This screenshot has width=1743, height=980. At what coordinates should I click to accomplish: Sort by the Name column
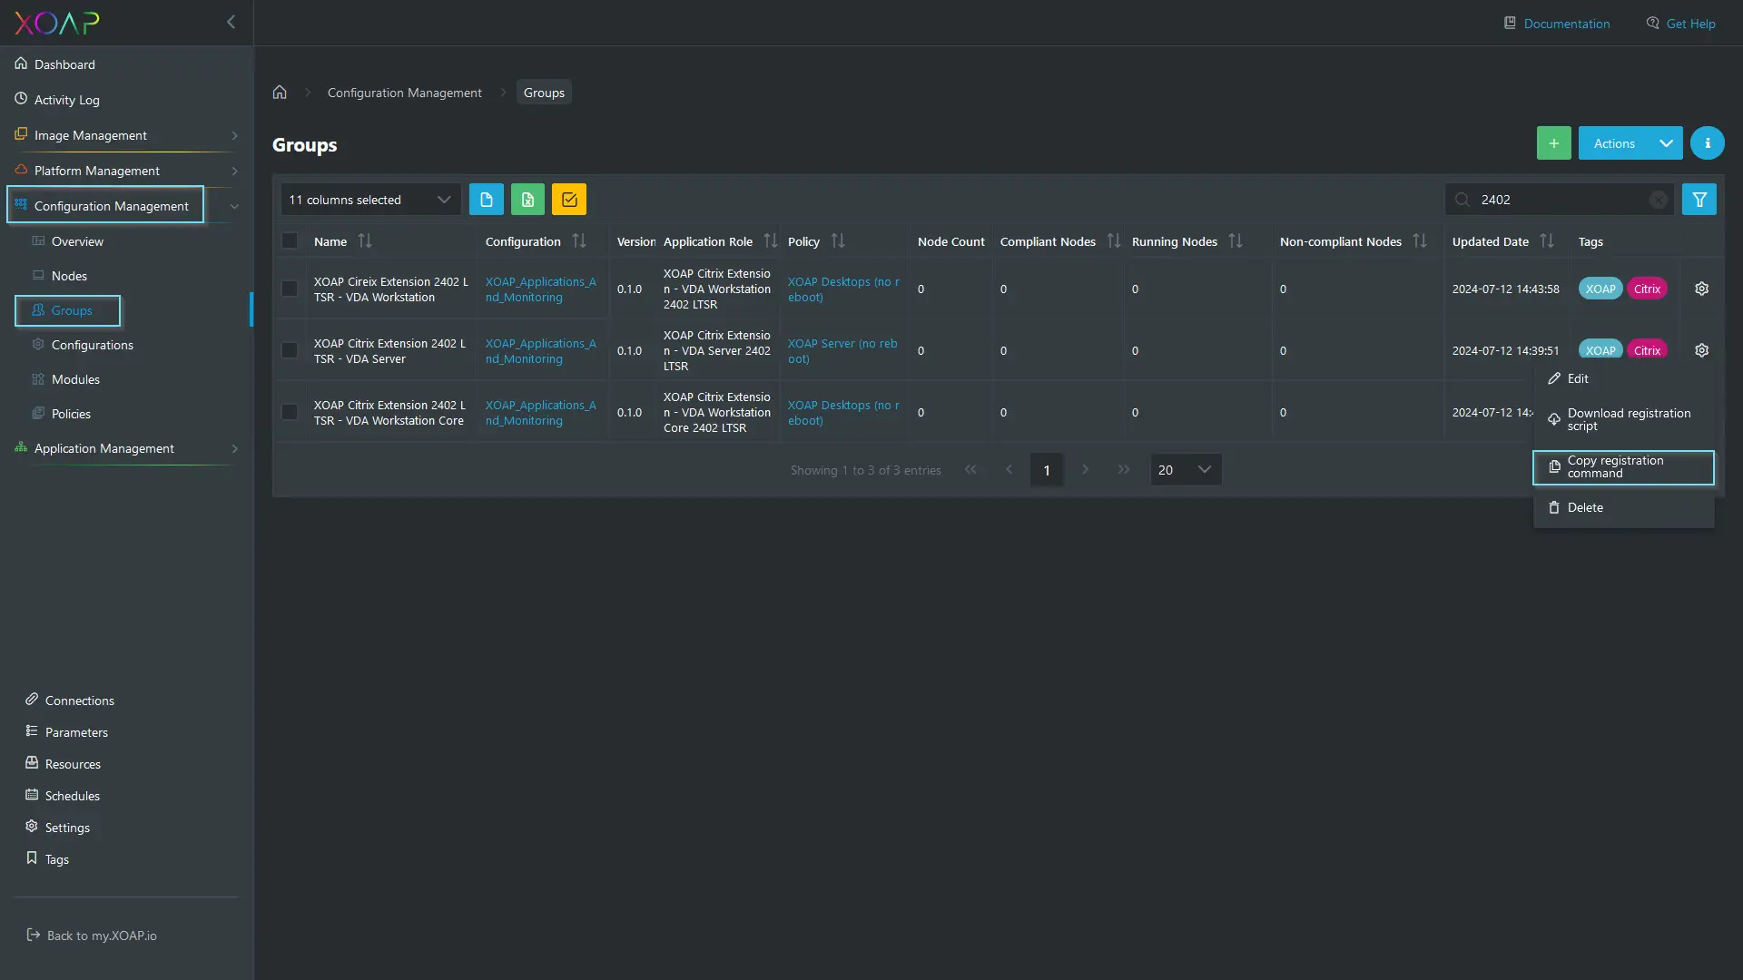point(365,241)
